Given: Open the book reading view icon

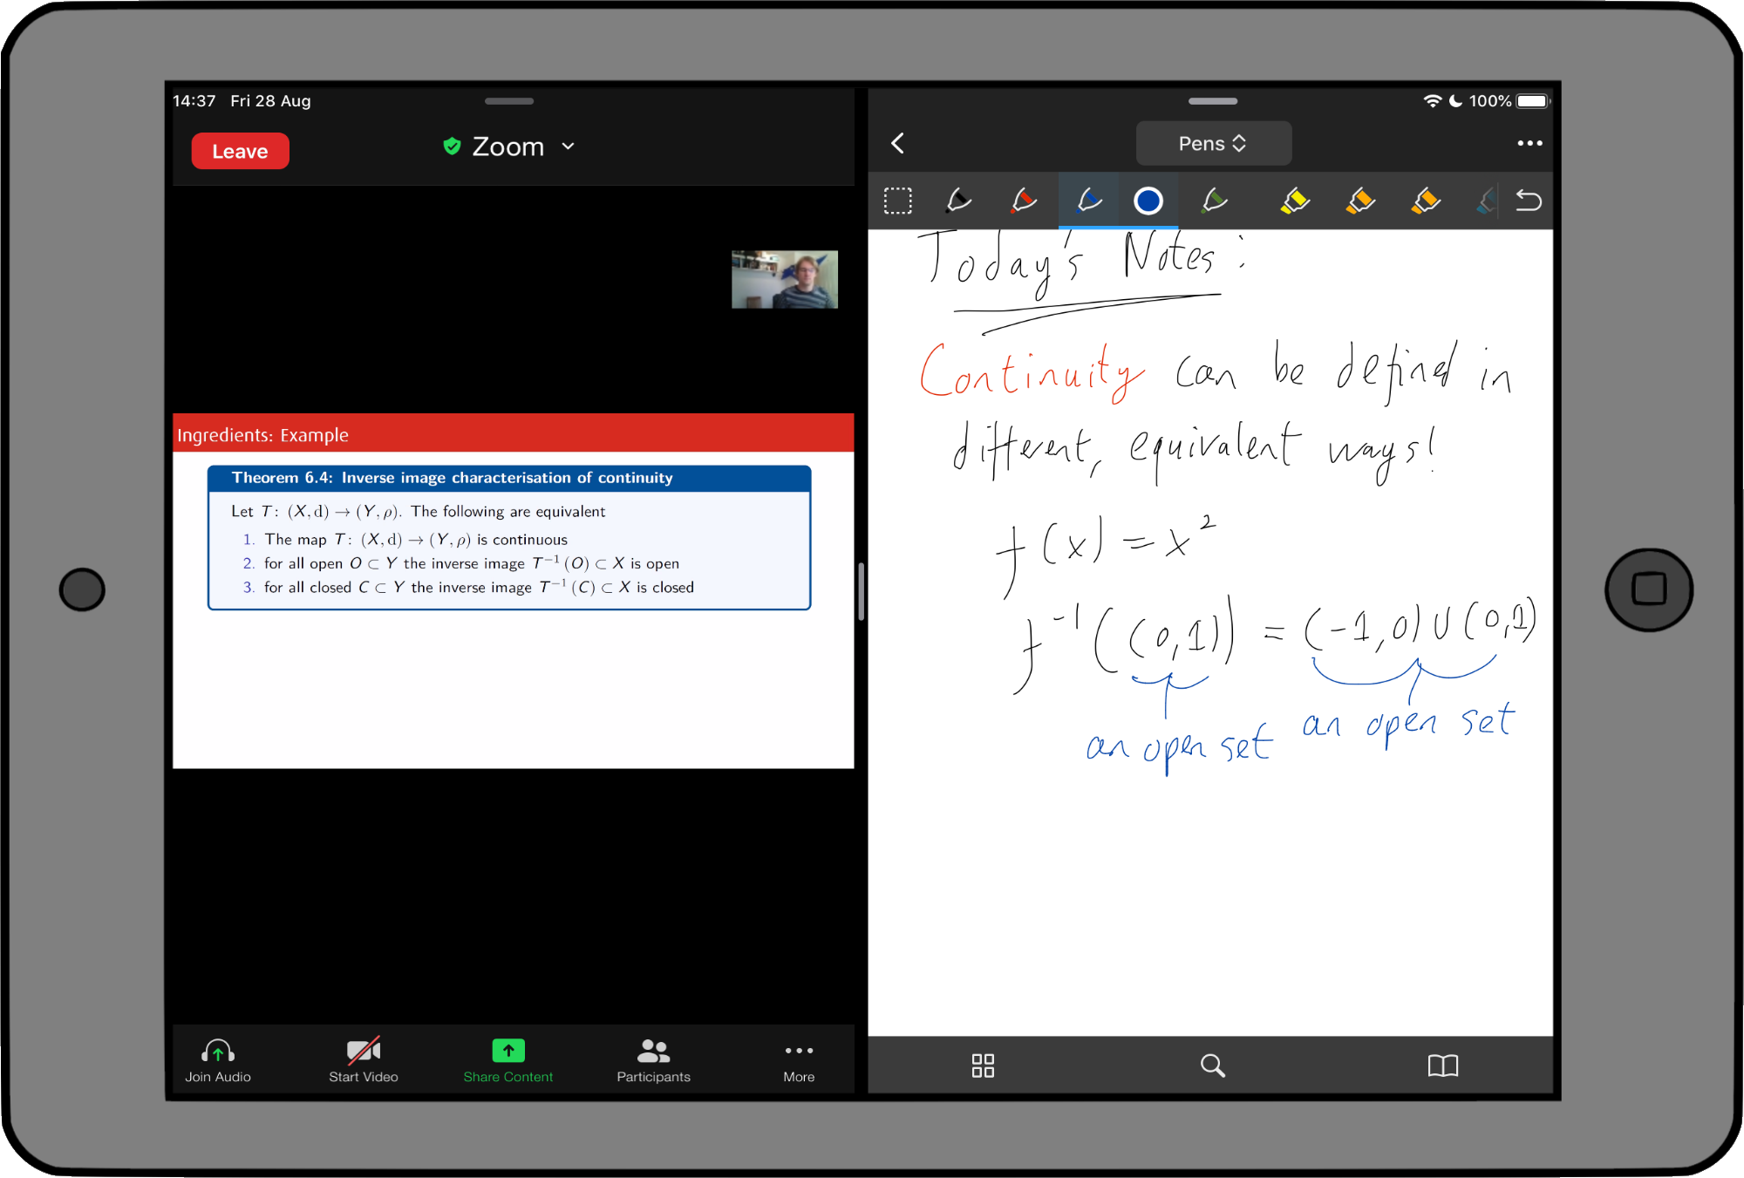Looking at the screenshot, I should (x=1442, y=1065).
